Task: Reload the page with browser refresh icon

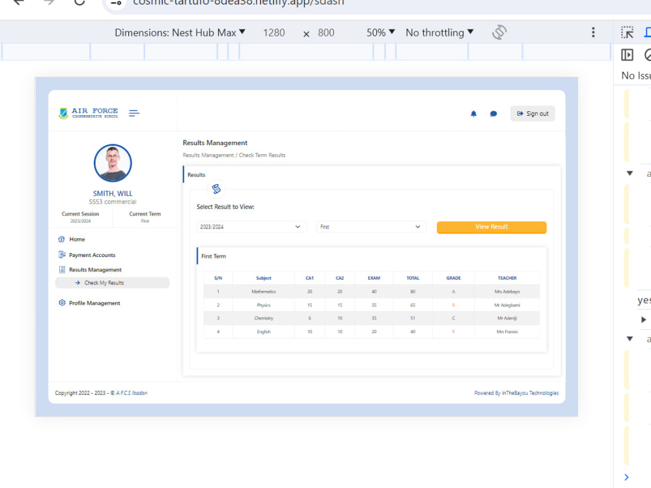Action: [x=79, y=2]
